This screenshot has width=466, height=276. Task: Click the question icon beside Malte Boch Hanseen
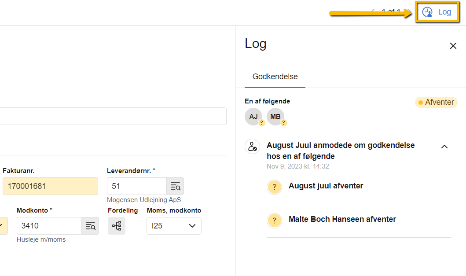(x=274, y=220)
